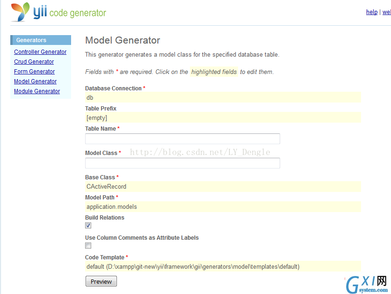The image size is (391, 294).
Task: Click the 'Base Class' field label
Action: tap(100, 177)
